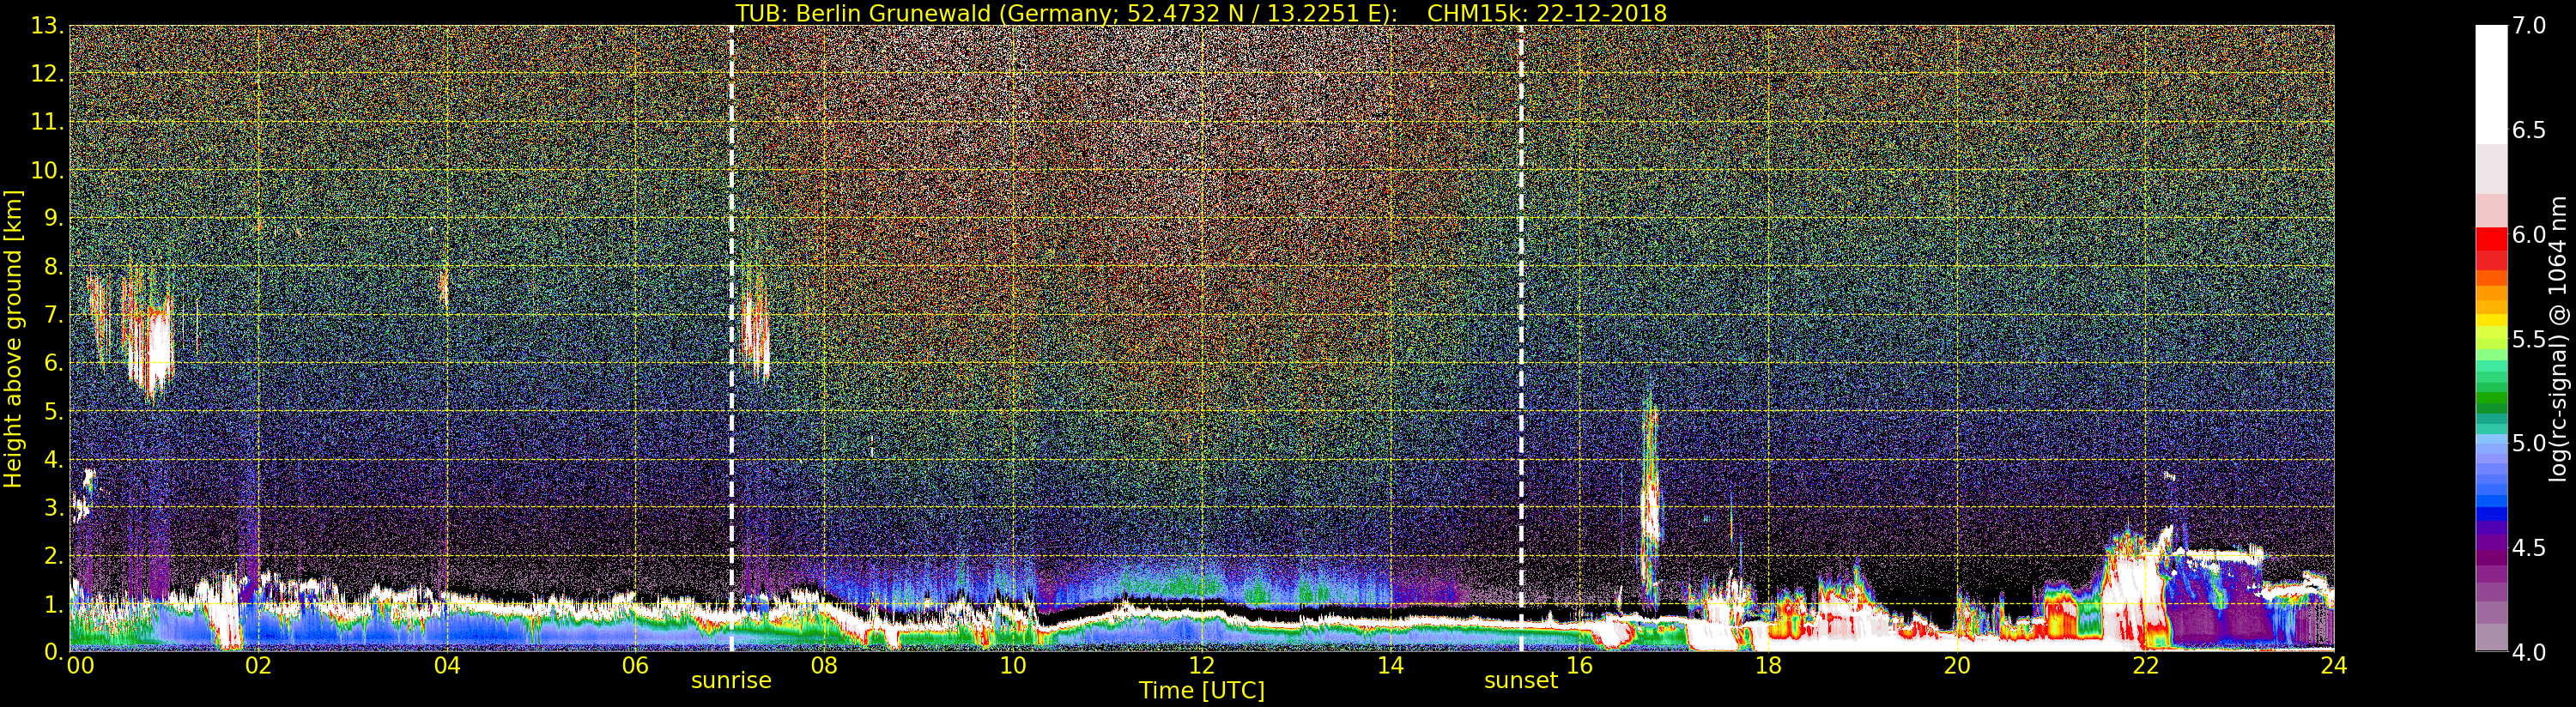Click time axis tick "08"

(x=824, y=665)
